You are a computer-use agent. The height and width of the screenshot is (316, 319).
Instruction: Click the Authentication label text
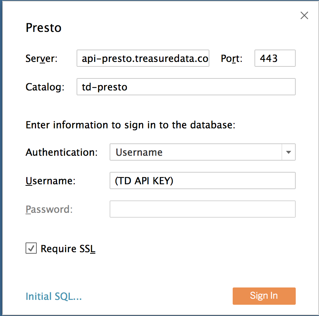pyautogui.click(x=62, y=152)
